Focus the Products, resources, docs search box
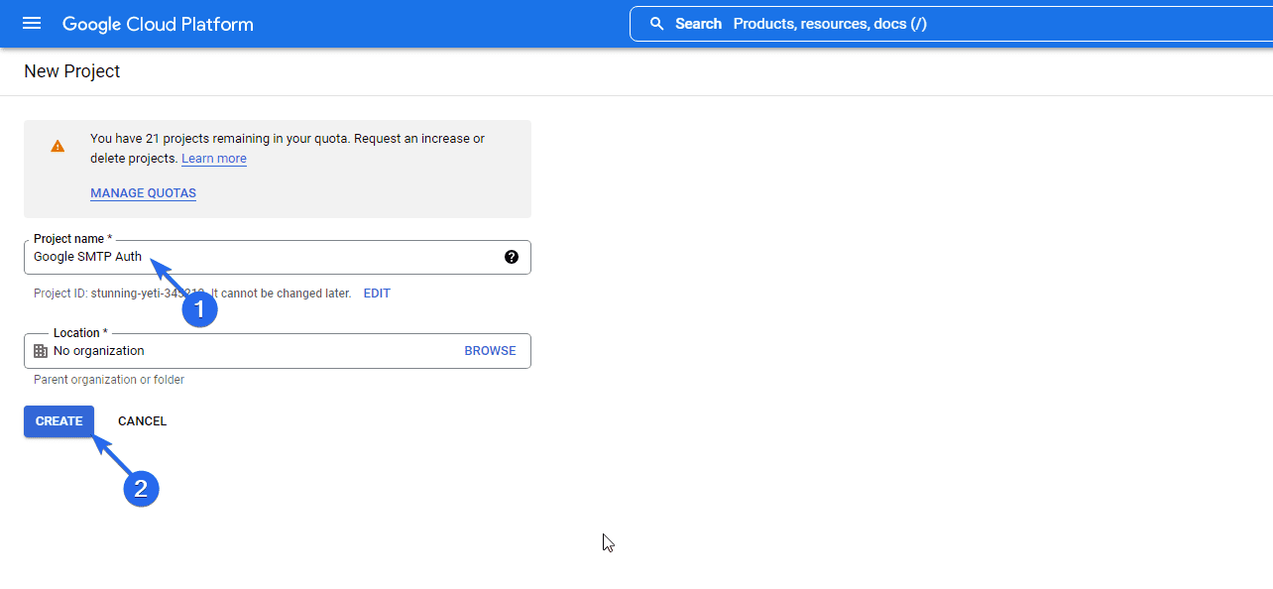Viewport: 1273px width, 589px height. 952,24
